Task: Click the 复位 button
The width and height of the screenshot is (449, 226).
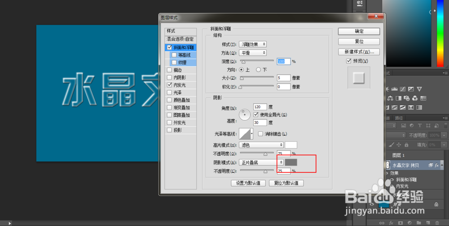Action: coord(359,41)
